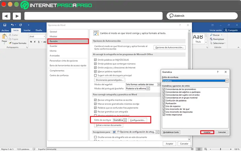Click Volver a revisar documento button

tap(108, 125)
